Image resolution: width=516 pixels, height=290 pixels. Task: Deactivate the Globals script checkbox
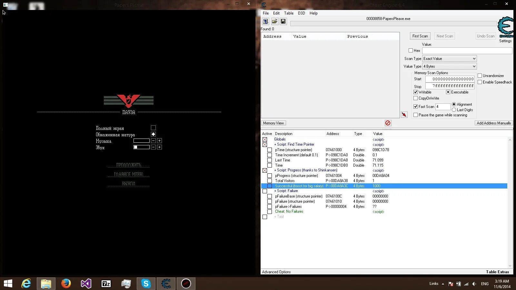265,140
